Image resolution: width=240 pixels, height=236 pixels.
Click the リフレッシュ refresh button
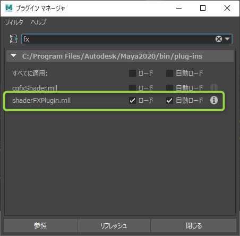coord(114,225)
